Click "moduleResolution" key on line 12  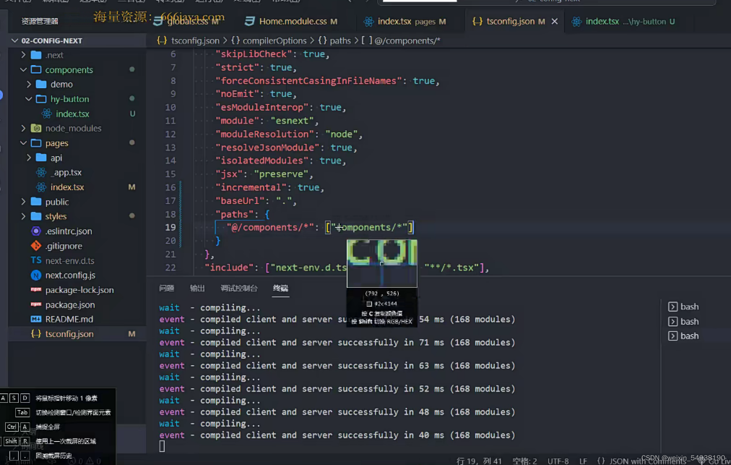pyautogui.click(x=265, y=134)
